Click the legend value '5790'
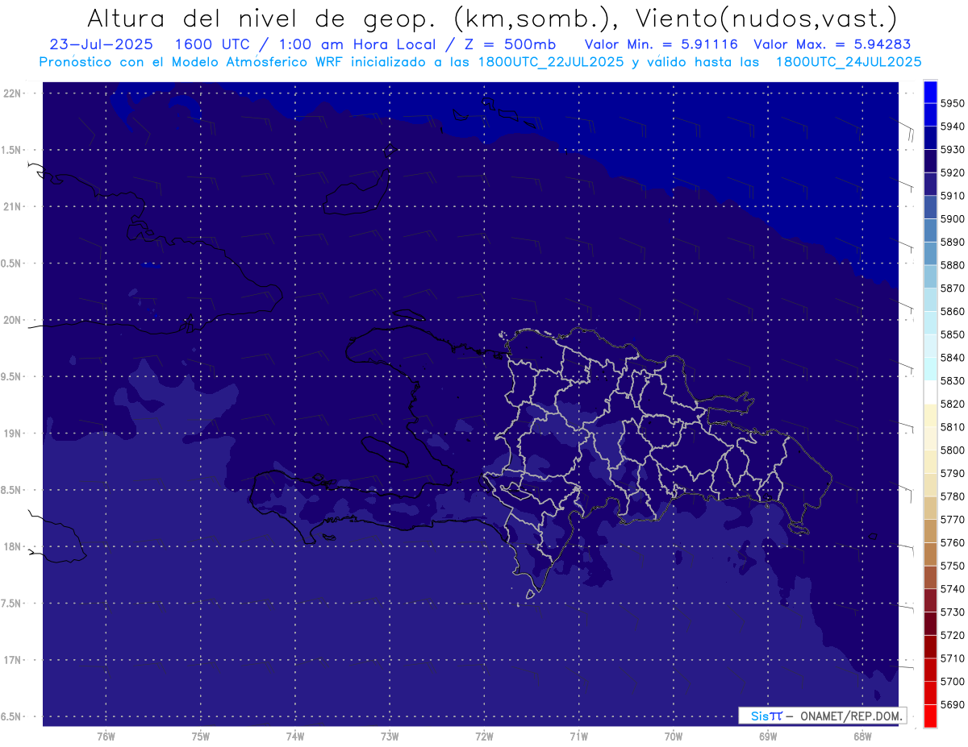This screenshot has width=968, height=747. [x=953, y=473]
